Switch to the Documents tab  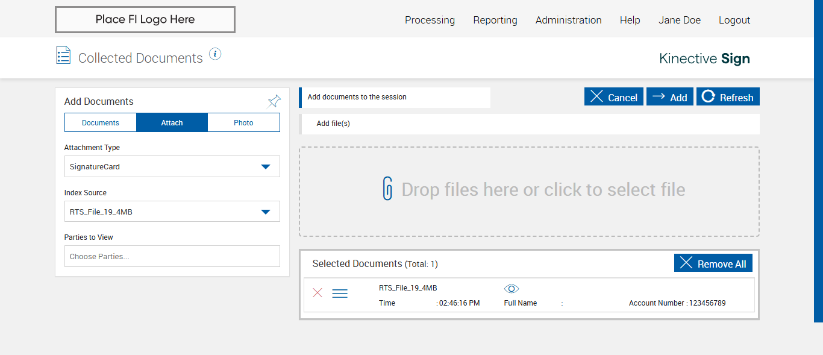(x=101, y=122)
